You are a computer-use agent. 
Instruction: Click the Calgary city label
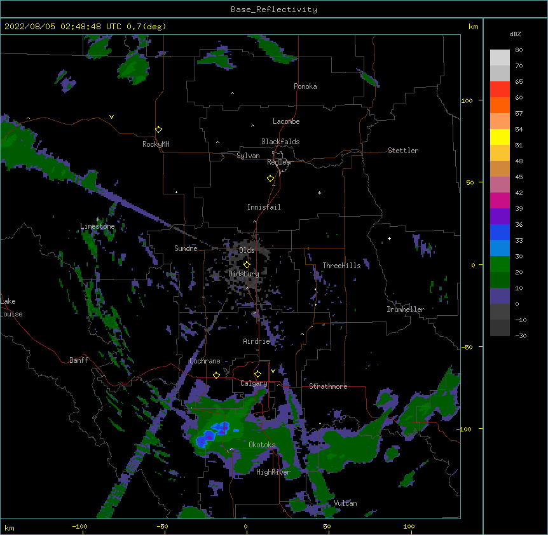[254, 383]
